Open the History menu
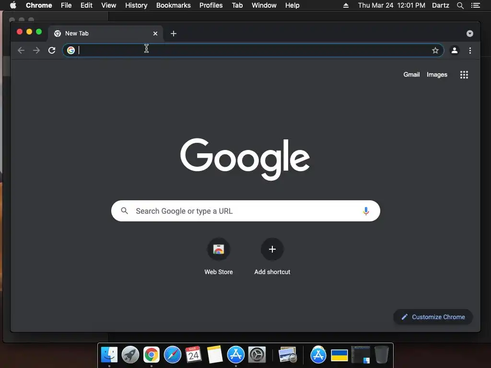 coord(136,5)
